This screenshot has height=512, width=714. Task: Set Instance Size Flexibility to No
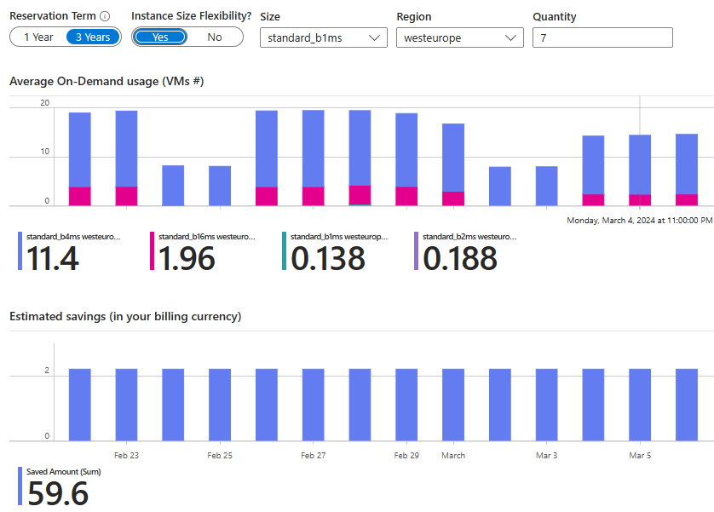click(214, 37)
